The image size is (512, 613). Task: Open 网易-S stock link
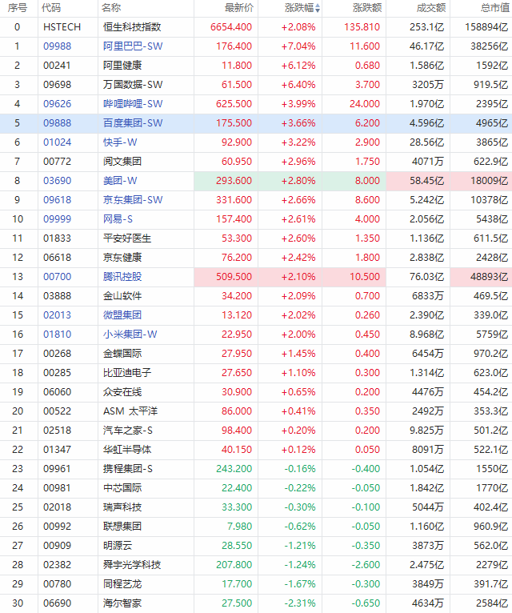click(x=118, y=219)
